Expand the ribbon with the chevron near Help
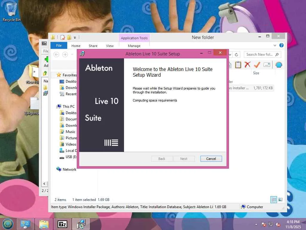 click(x=275, y=46)
